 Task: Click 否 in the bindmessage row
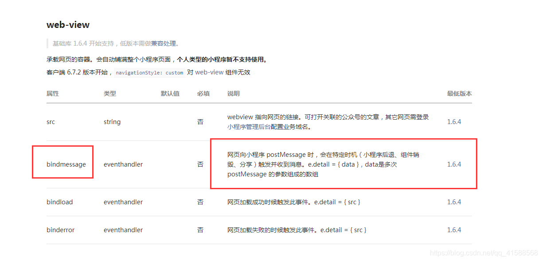(200, 164)
